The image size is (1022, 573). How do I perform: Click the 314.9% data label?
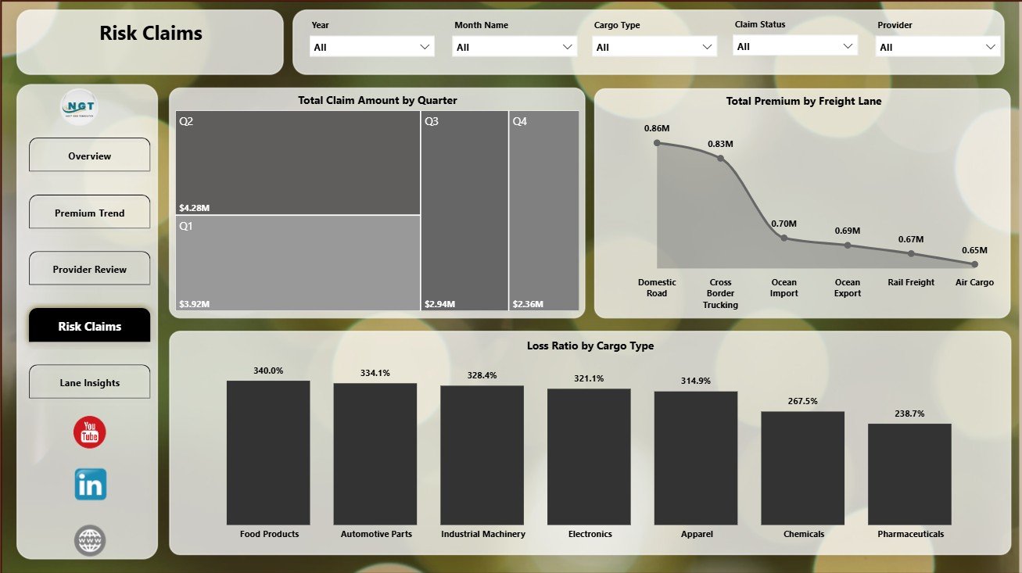tap(696, 381)
